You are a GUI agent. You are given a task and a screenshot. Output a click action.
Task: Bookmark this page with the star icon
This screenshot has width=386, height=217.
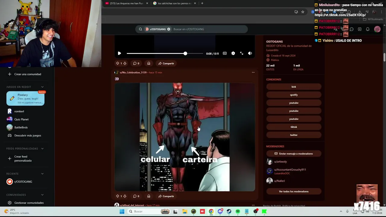pyautogui.click(x=303, y=12)
